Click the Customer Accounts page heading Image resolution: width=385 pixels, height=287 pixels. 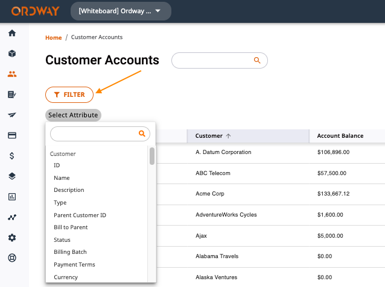click(102, 60)
